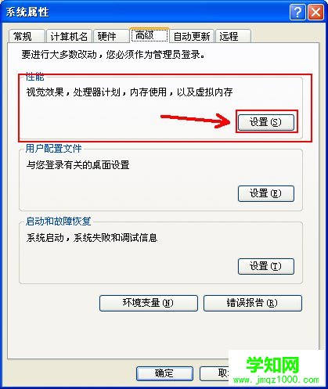Click the 用户配置文件 group label
The width and height of the screenshot is (328, 389).
[53, 149]
